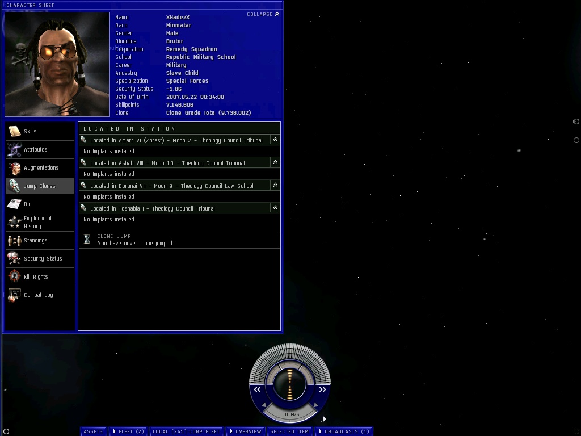Collapse the Amarr VI (Zorast) clone entry
Screen dimensions: 581x436
point(275,140)
